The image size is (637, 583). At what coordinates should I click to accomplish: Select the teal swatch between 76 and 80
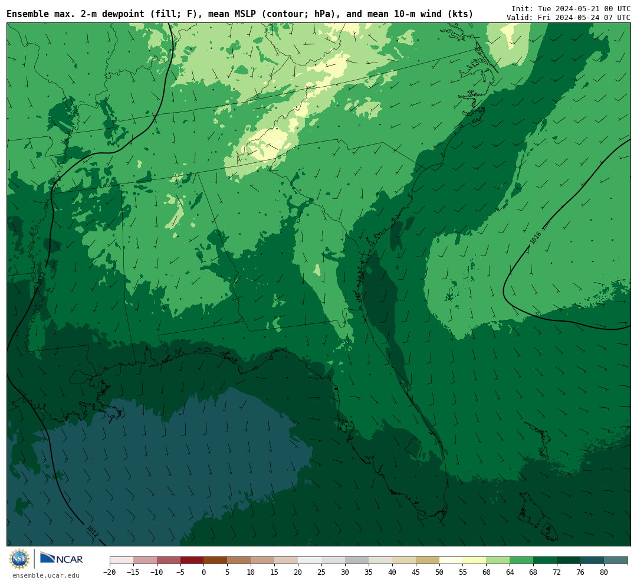point(592,561)
